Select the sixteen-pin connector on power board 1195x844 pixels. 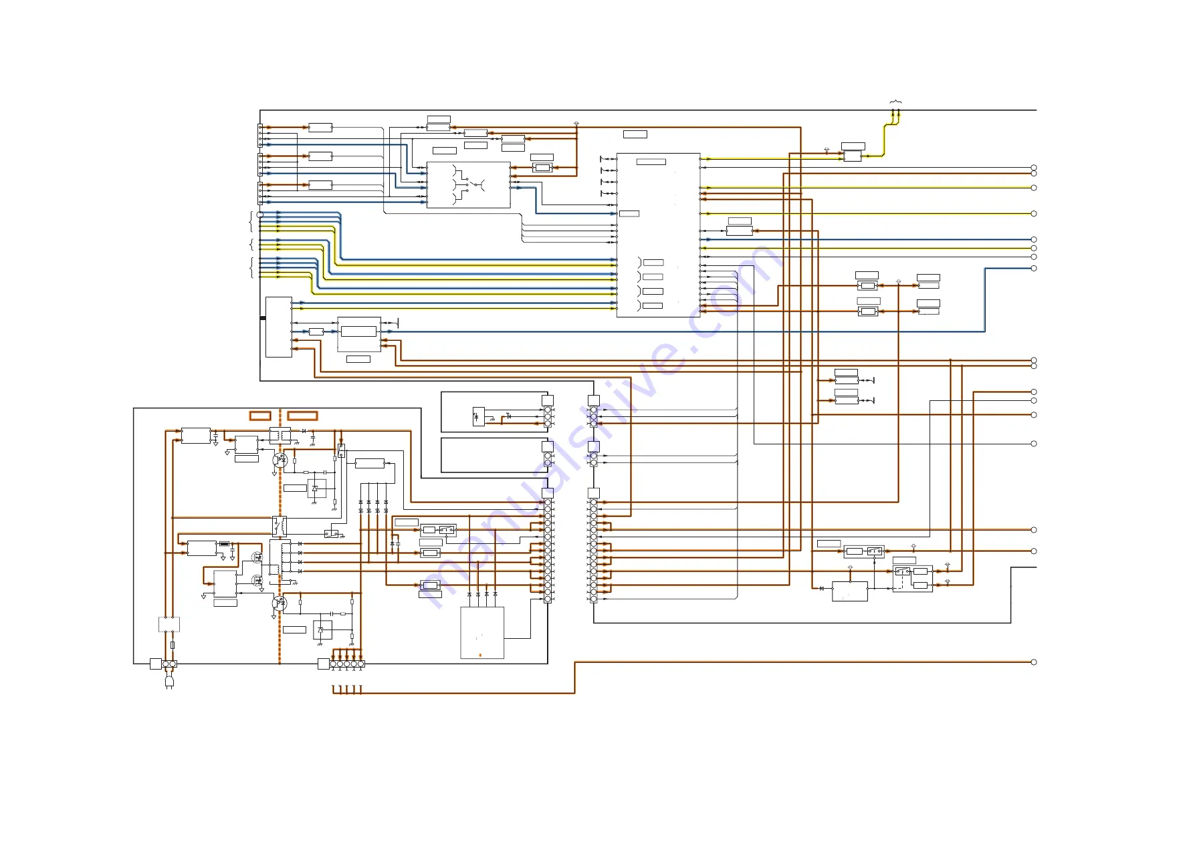pyautogui.click(x=548, y=551)
